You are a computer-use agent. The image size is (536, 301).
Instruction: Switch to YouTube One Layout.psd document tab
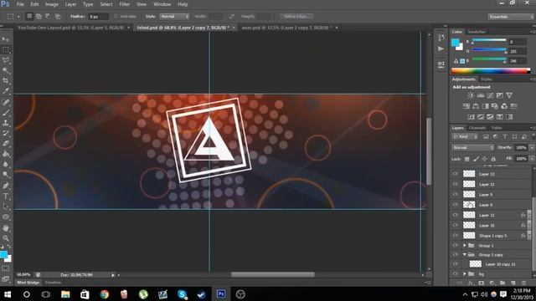[x=70, y=28]
